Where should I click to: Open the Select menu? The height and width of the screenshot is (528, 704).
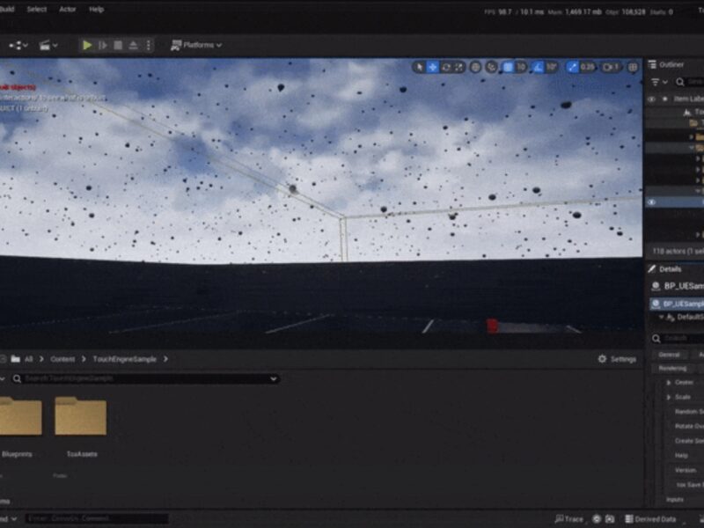[37, 9]
